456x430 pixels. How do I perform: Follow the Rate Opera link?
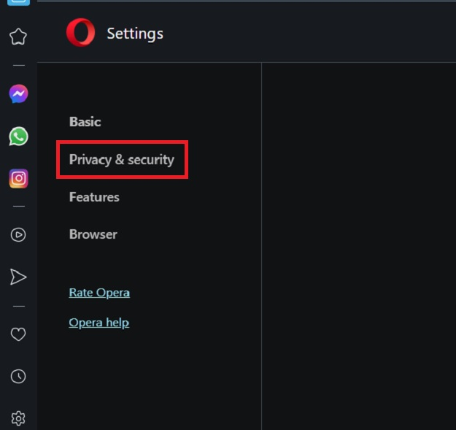tap(99, 293)
